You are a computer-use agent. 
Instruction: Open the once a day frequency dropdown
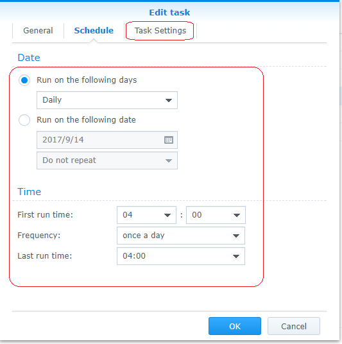181,236
